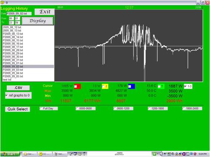Click the Display button
Viewport: 210px width, 157px height.
pos(38,21)
